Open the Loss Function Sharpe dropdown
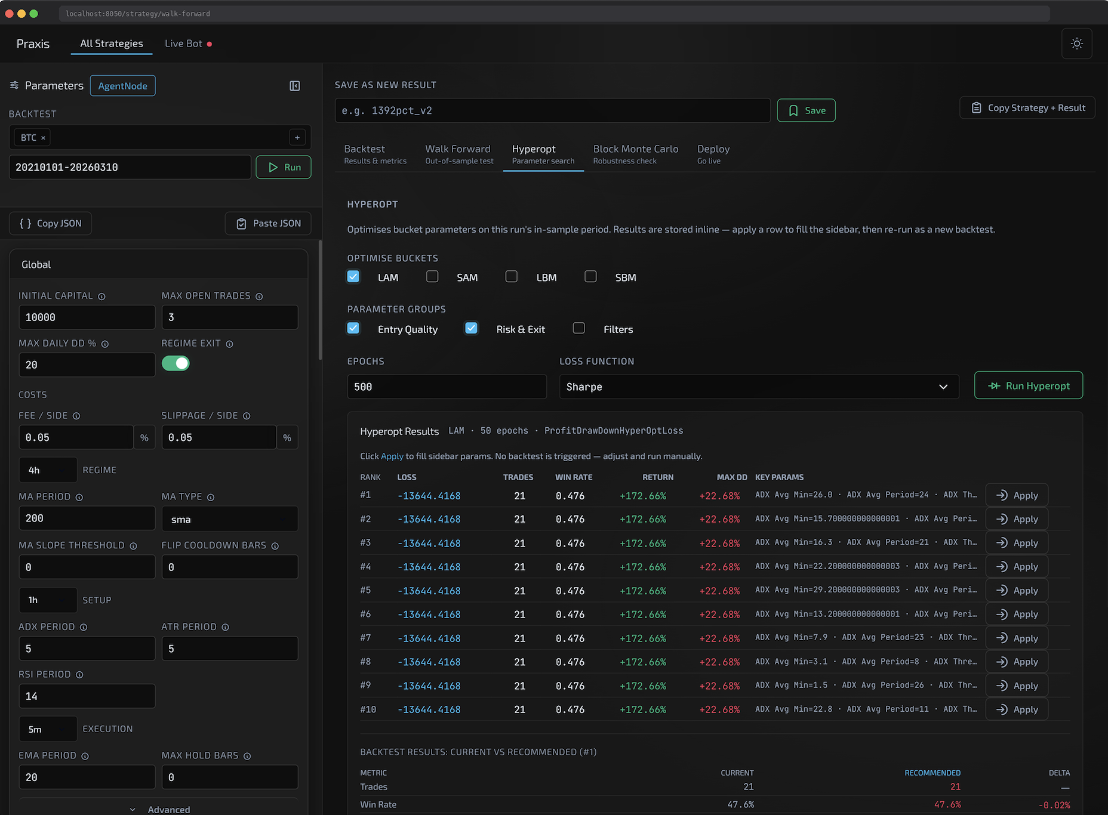The height and width of the screenshot is (815, 1108). click(x=759, y=387)
